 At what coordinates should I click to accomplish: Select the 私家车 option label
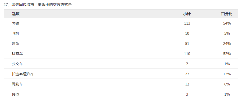coord(17,54)
